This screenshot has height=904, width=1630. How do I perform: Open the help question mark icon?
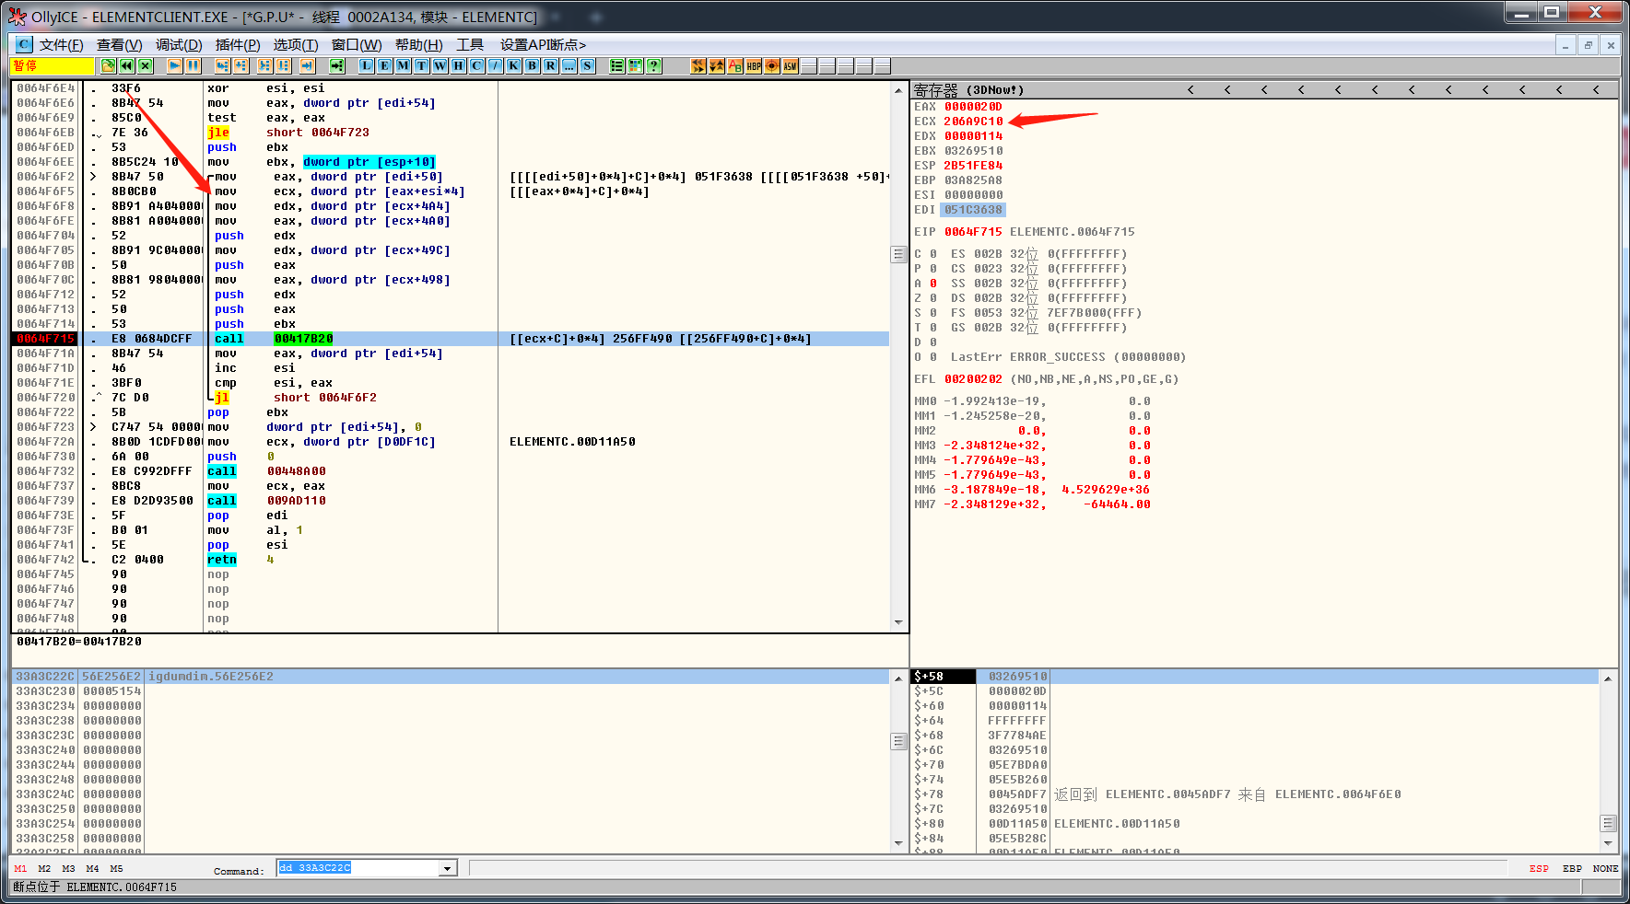653,65
